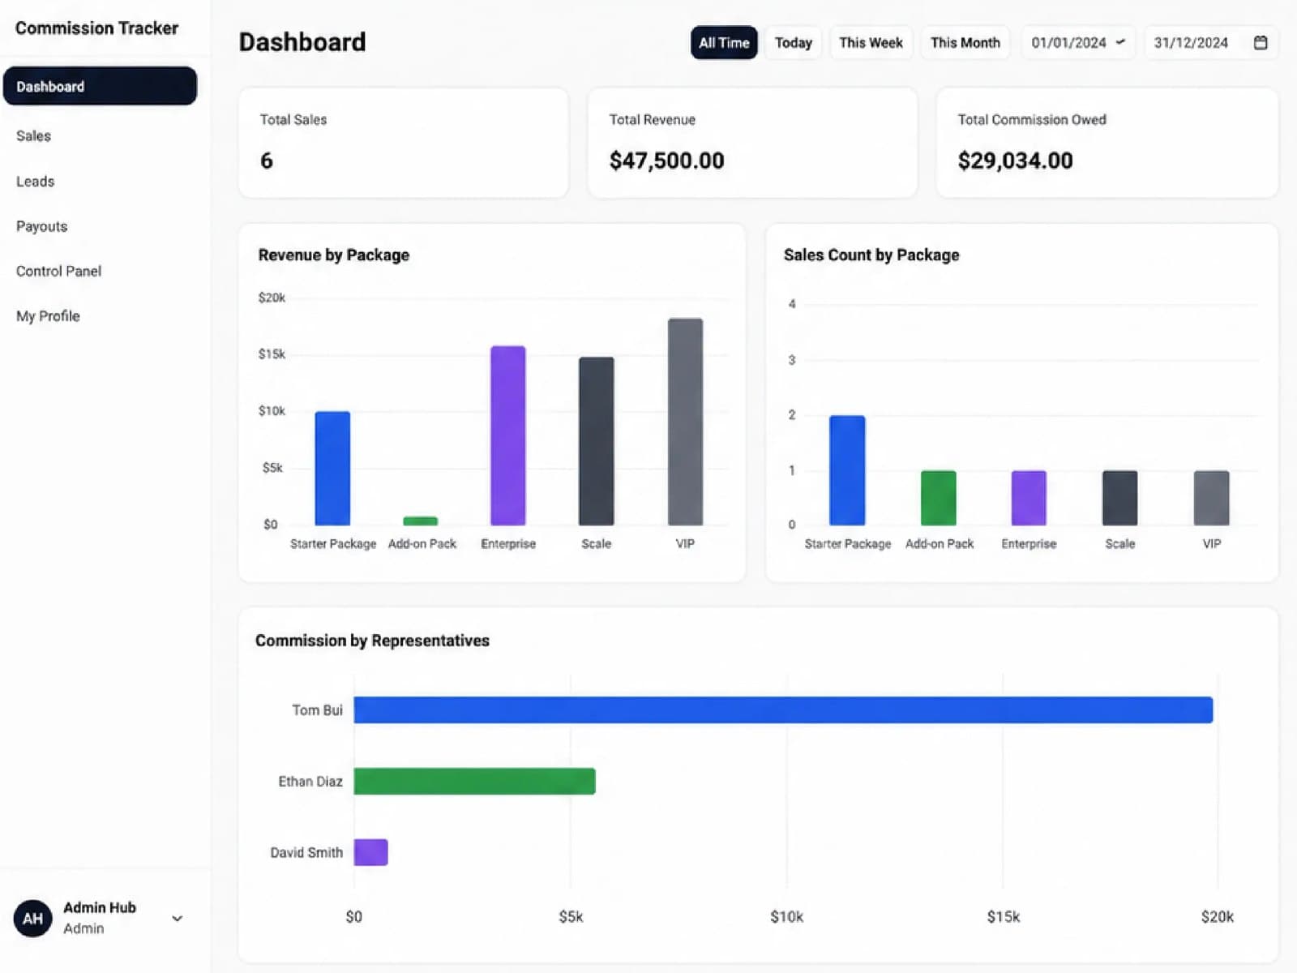Click the $29,034.00 commission owed value
The width and height of the screenshot is (1297, 973).
(x=1015, y=161)
